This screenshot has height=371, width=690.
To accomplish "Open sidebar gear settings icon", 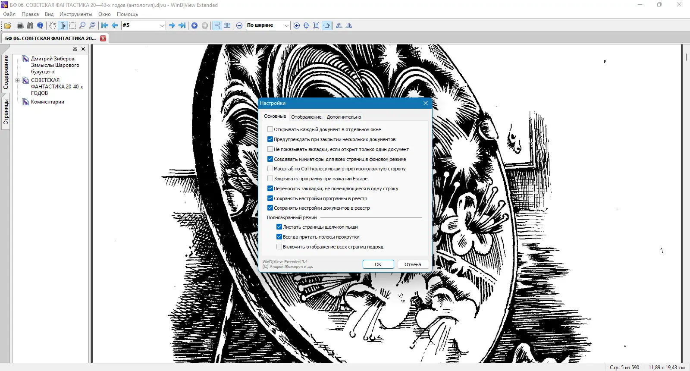I will [75, 49].
